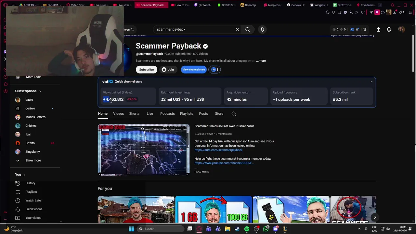416x234 pixels.
Task: Open the Opera AI button in toolbar
Action: point(402,12)
